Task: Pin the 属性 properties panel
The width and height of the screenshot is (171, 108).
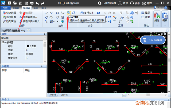Action: pos(45,34)
